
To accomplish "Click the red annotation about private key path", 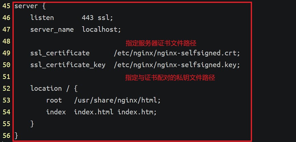I will click(x=170, y=77).
